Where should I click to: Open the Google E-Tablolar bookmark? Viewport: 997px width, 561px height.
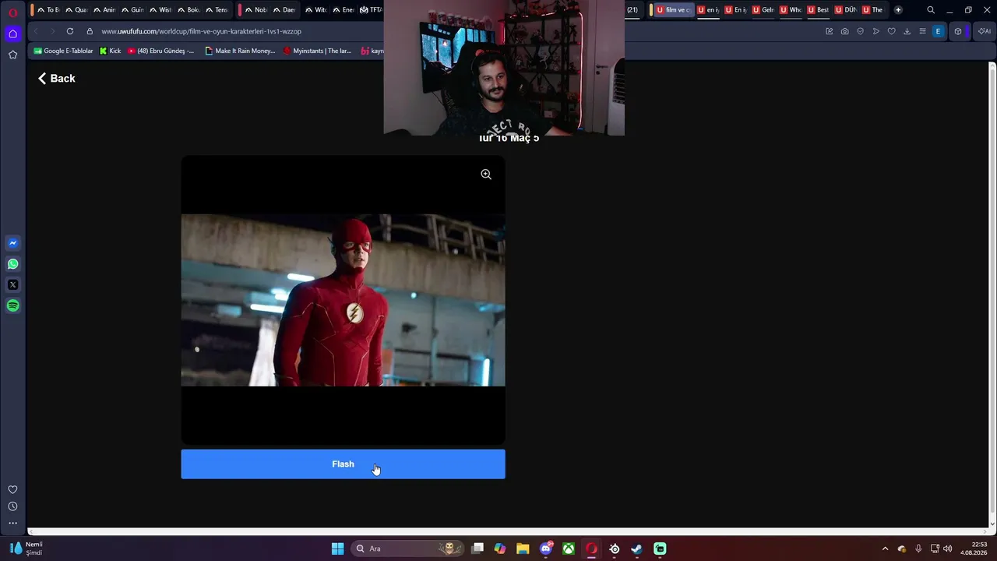63,51
